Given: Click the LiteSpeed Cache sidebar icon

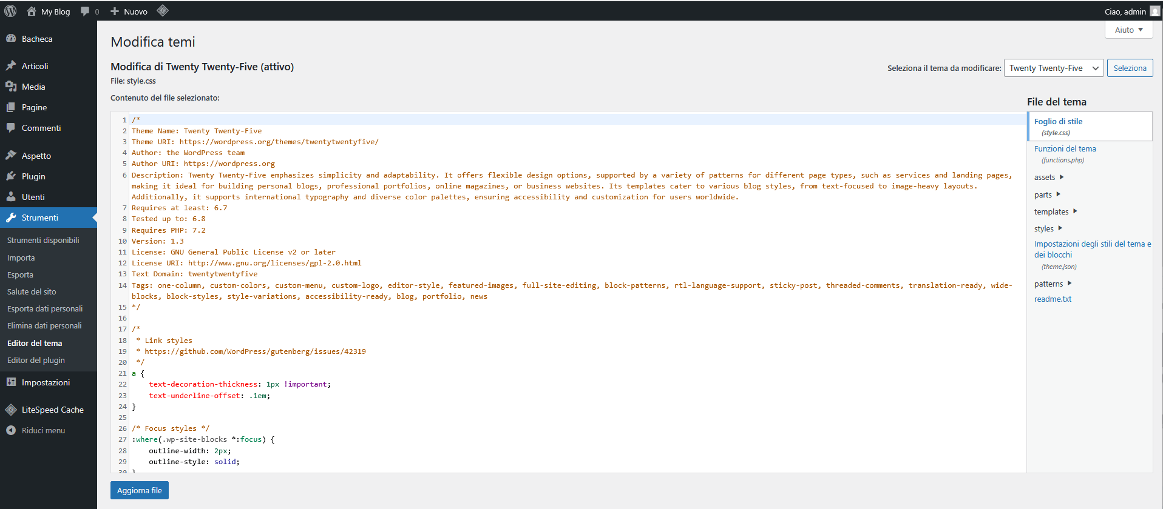Looking at the screenshot, I should tap(11, 410).
